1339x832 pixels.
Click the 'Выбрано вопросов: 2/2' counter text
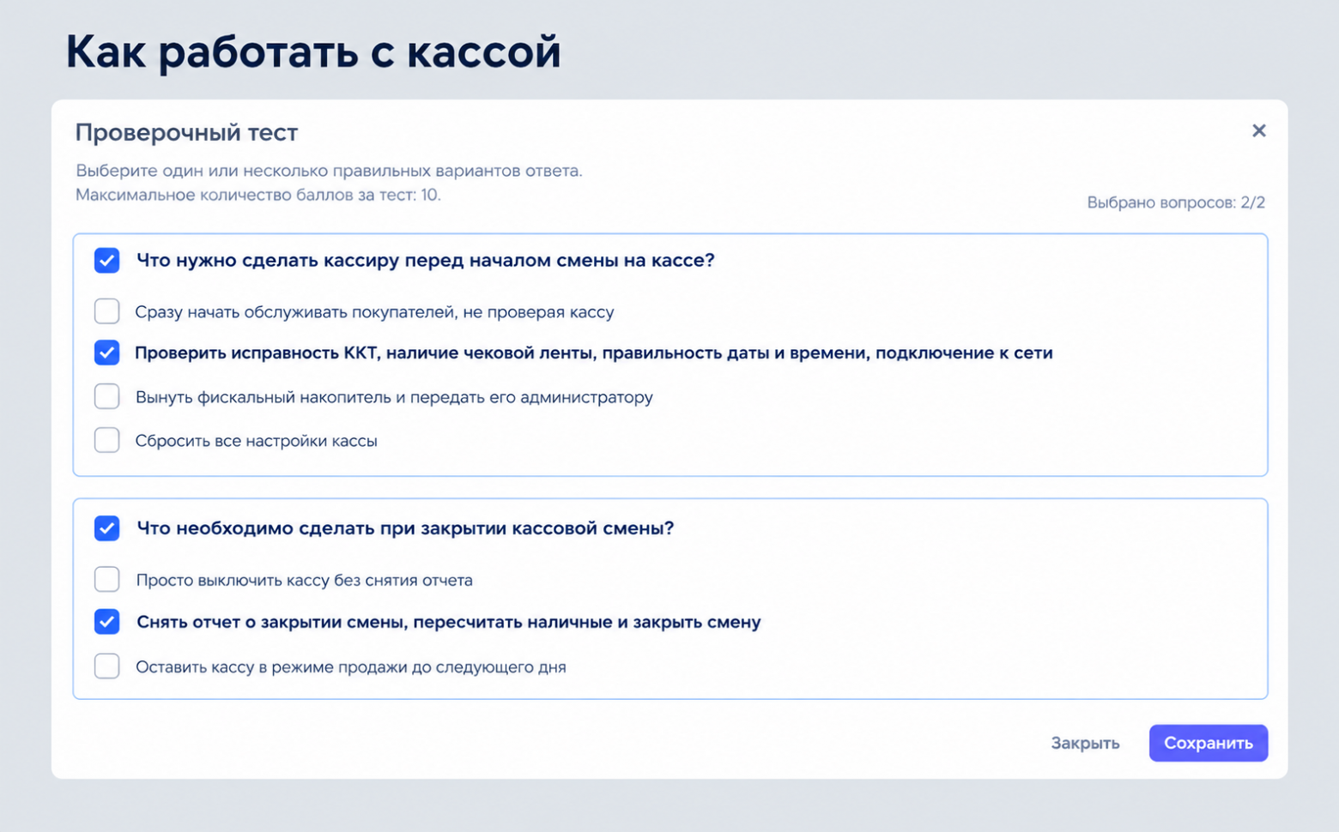(1176, 202)
